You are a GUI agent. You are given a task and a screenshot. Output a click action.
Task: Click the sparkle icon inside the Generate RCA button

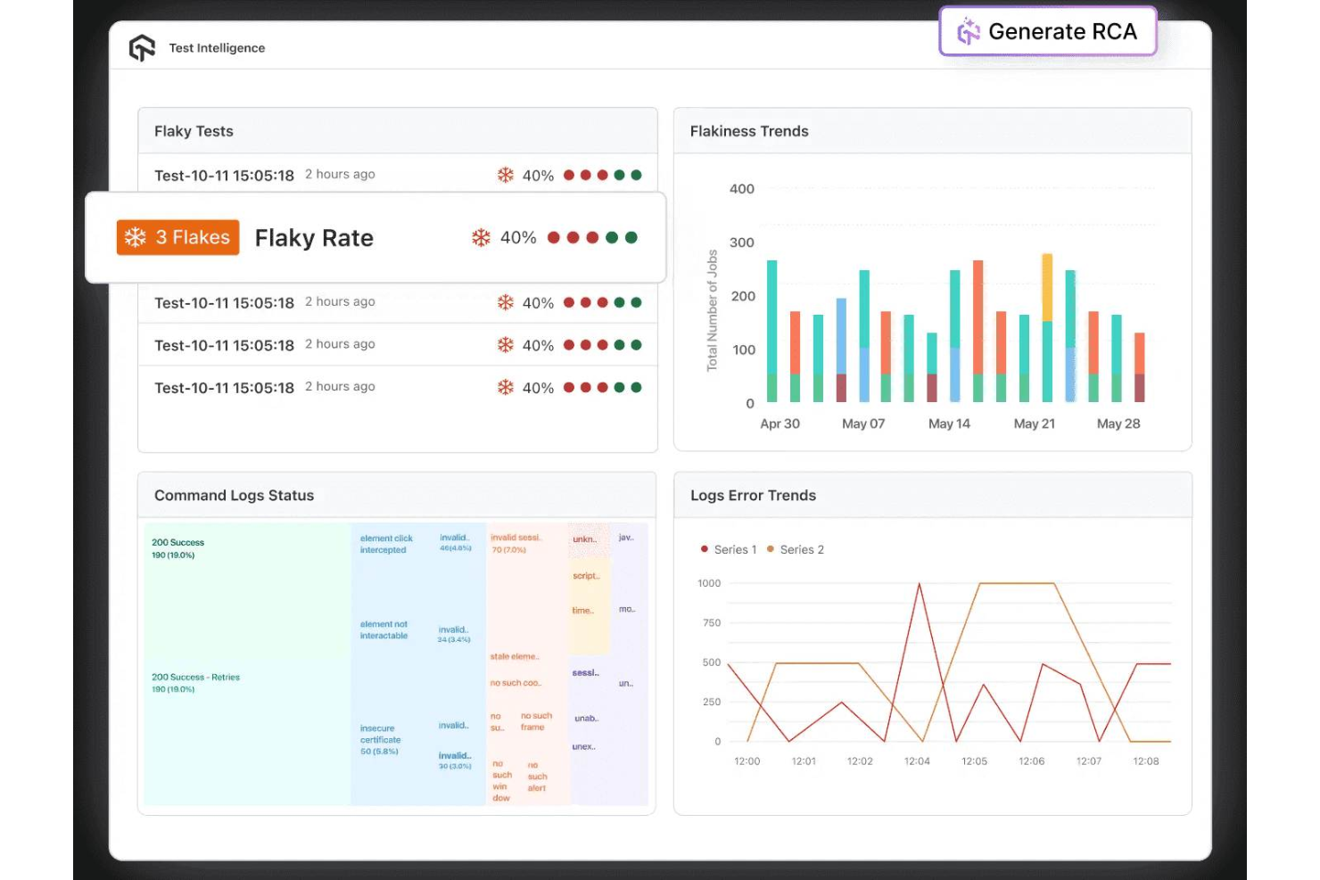pos(967,32)
